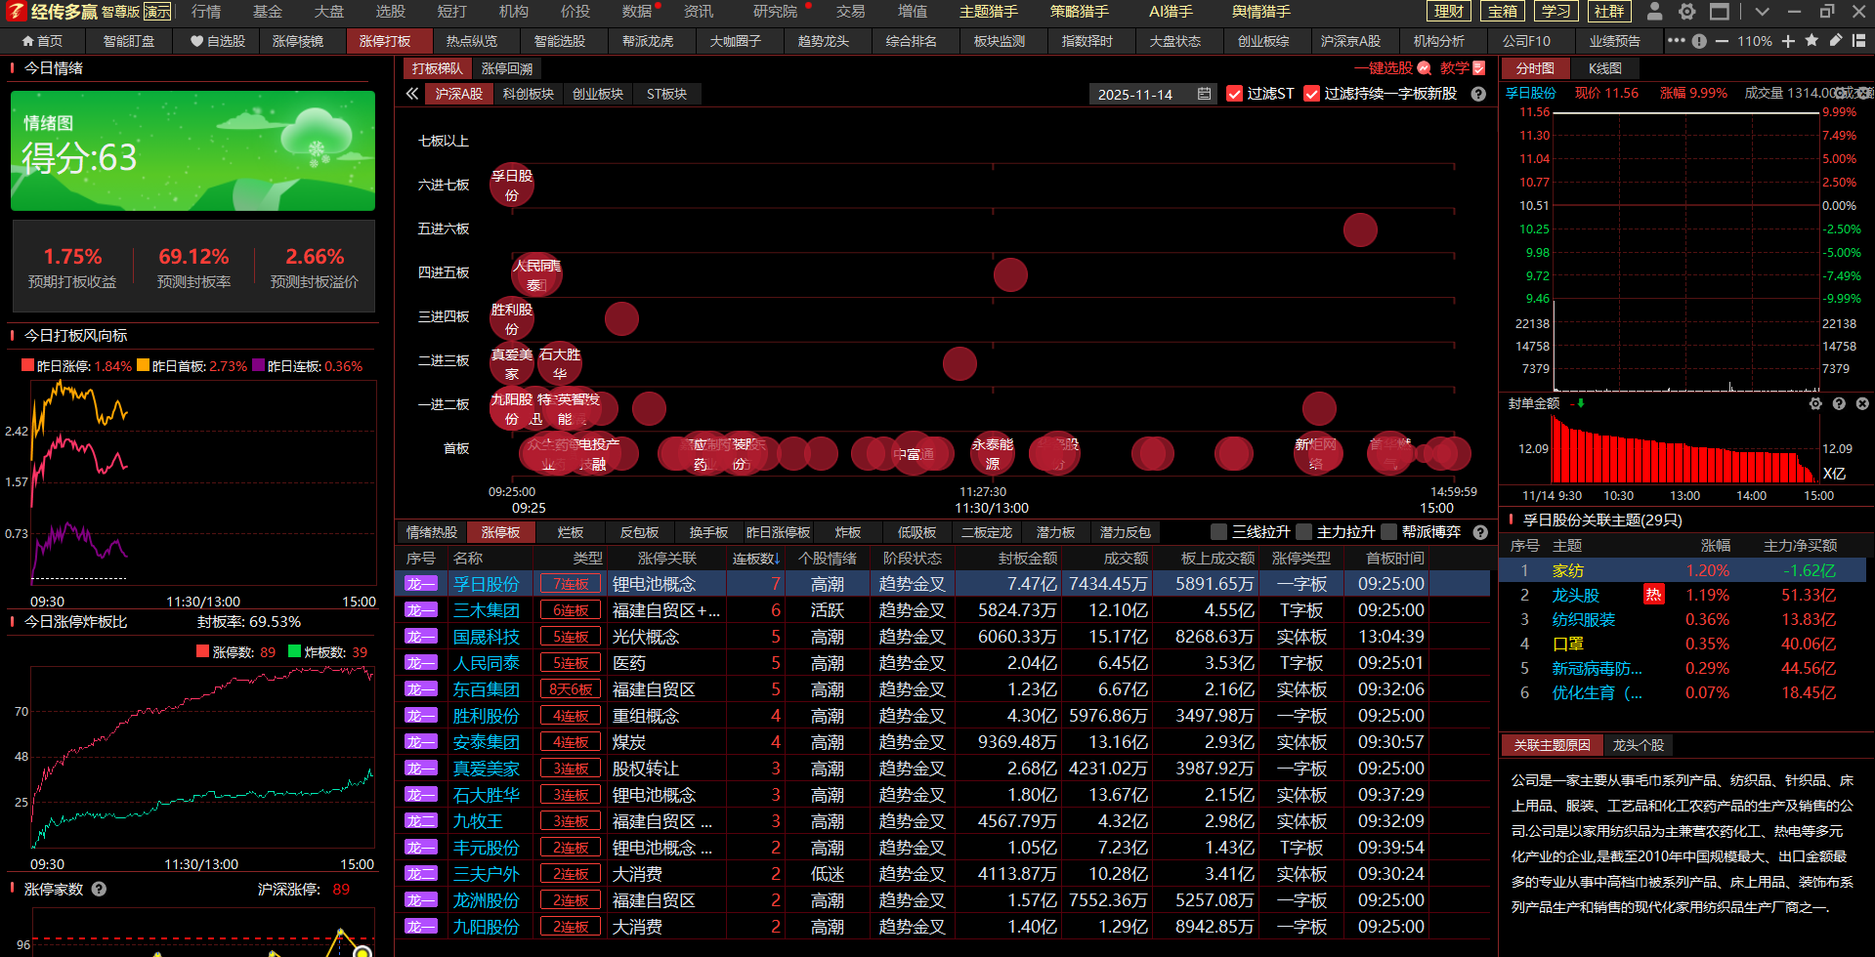The width and height of the screenshot is (1875, 957).
Task: Close the 封单金额 chart panel
Action: click(x=1862, y=403)
